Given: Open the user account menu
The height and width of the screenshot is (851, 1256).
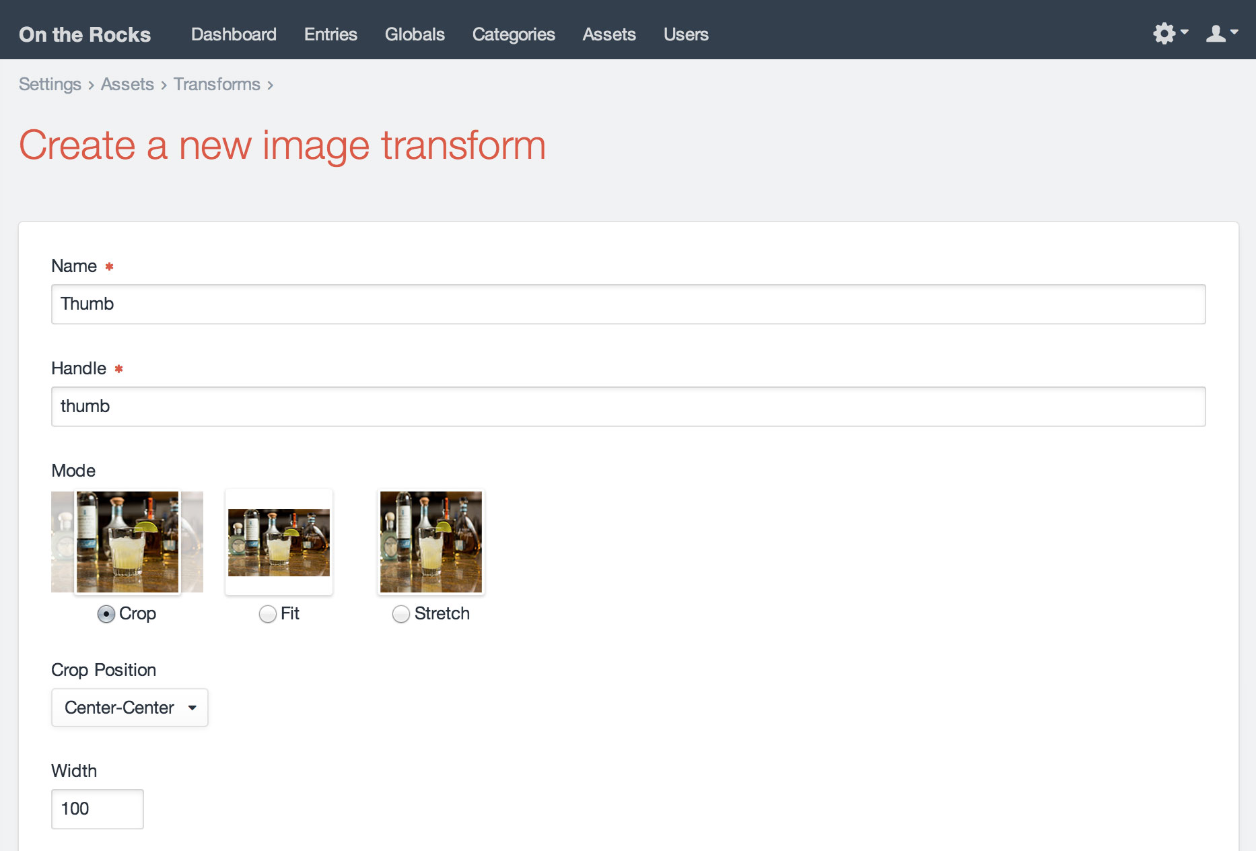Looking at the screenshot, I should point(1216,32).
